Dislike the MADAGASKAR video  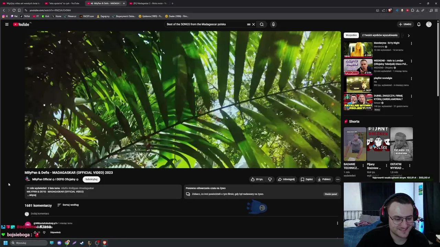(x=269, y=179)
